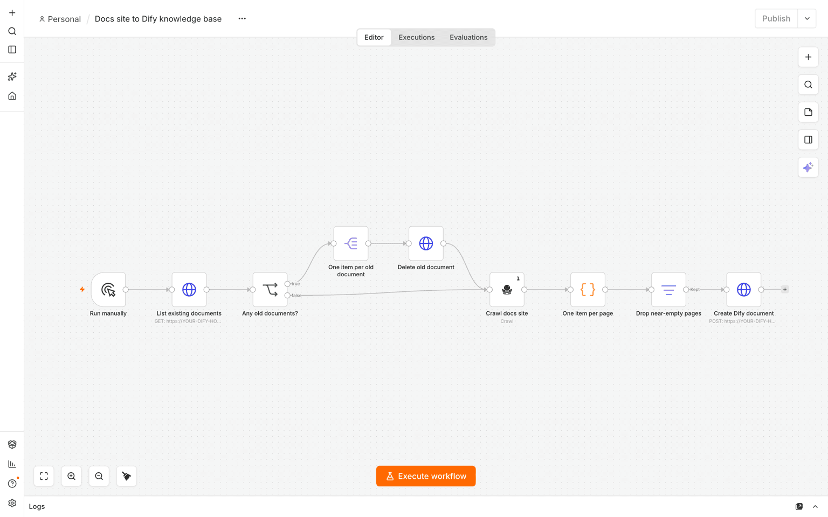The width and height of the screenshot is (828, 517).
Task: Click Execute workflow
Action: (426, 476)
